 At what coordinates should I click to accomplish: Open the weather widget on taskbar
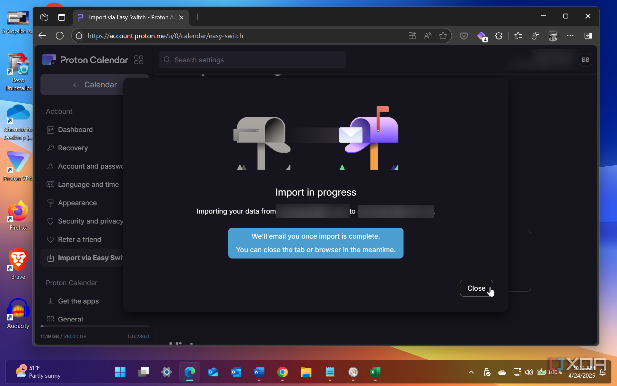(39, 372)
